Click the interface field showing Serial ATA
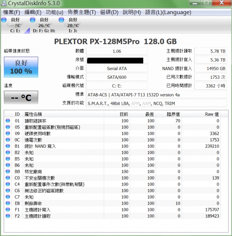This screenshot has width=232, height=236. tap(117, 69)
